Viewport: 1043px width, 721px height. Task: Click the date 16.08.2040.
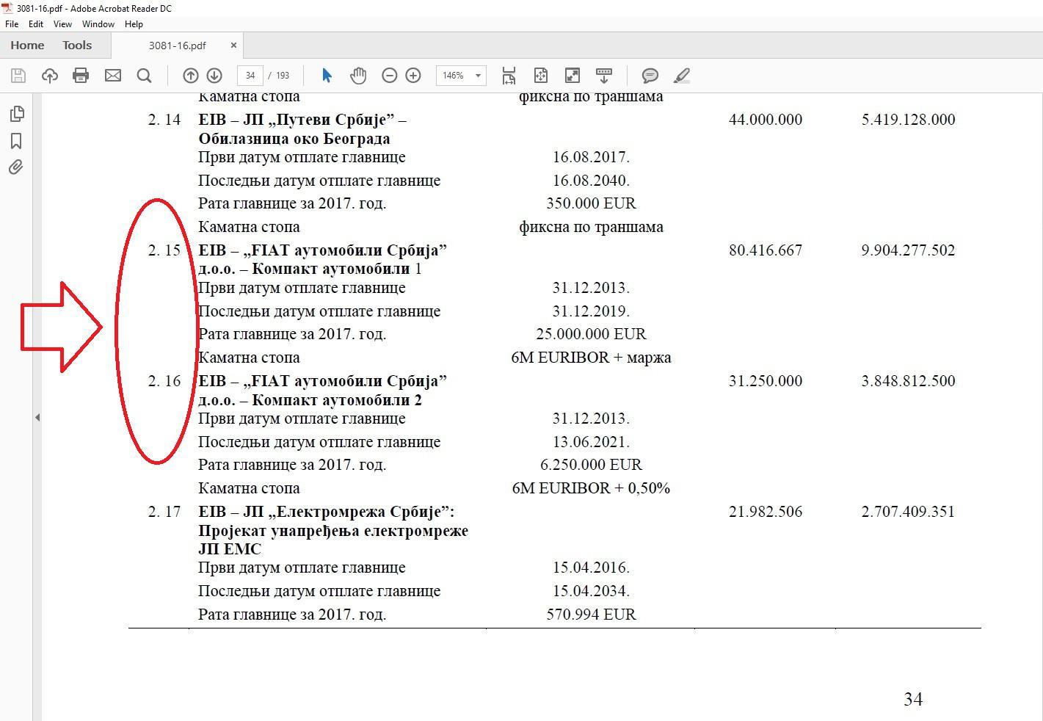point(591,181)
